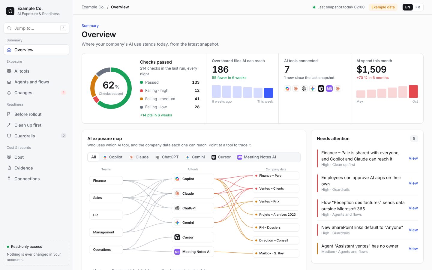
Task: Select the Finance team node in the map
Action: click(x=106, y=181)
